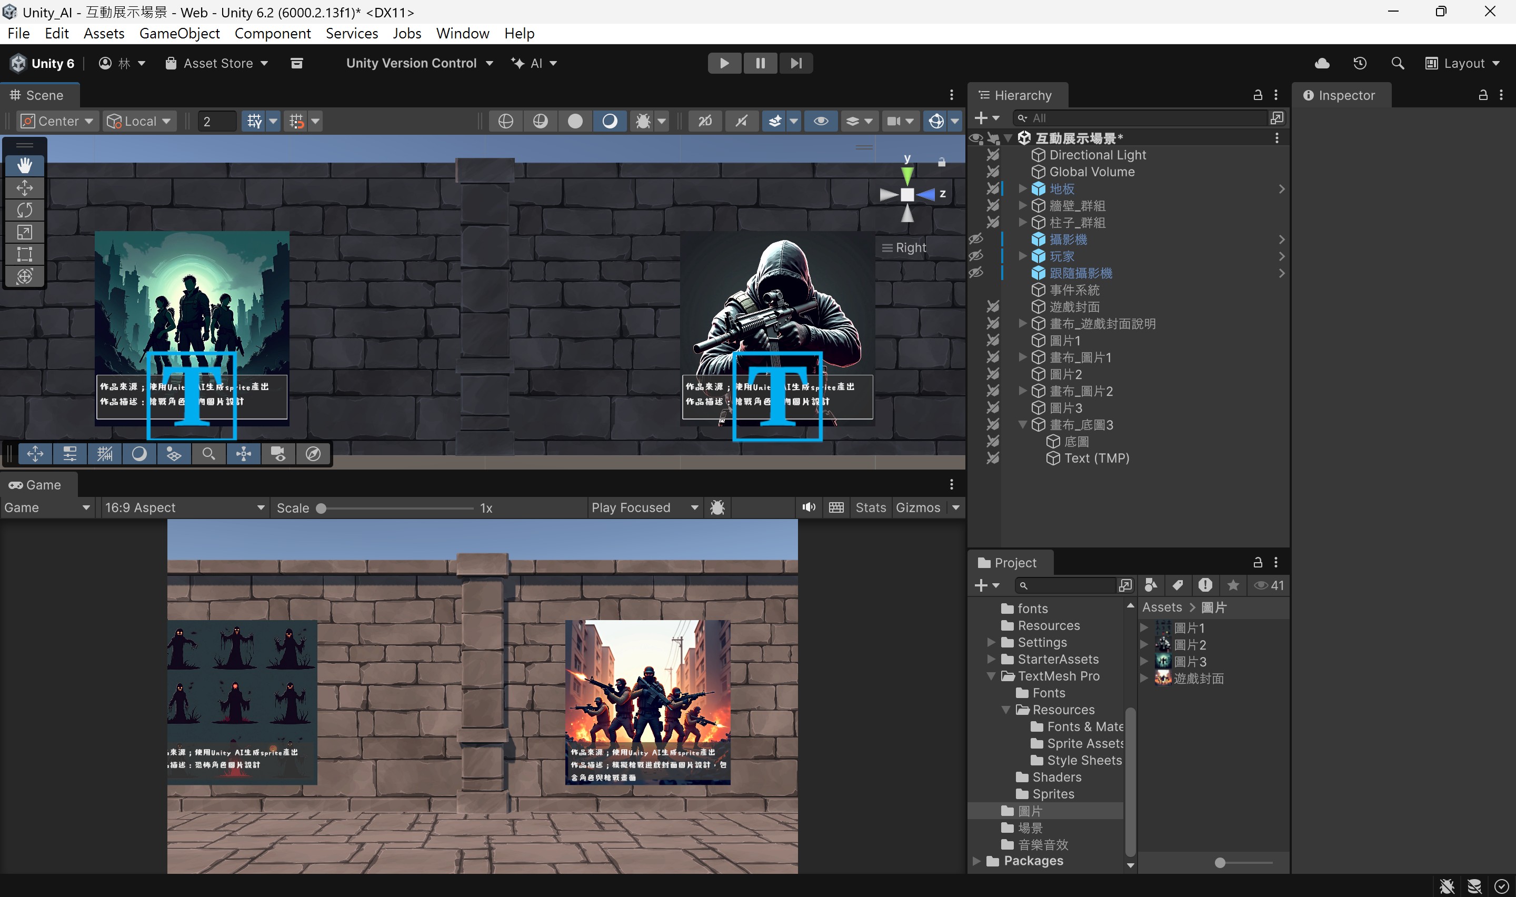Open the Asset Store dropdown

pyautogui.click(x=217, y=63)
